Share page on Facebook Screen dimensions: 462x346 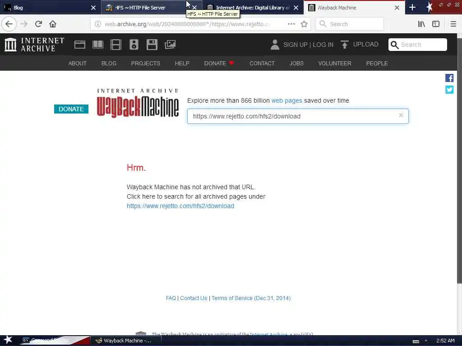[x=449, y=78]
